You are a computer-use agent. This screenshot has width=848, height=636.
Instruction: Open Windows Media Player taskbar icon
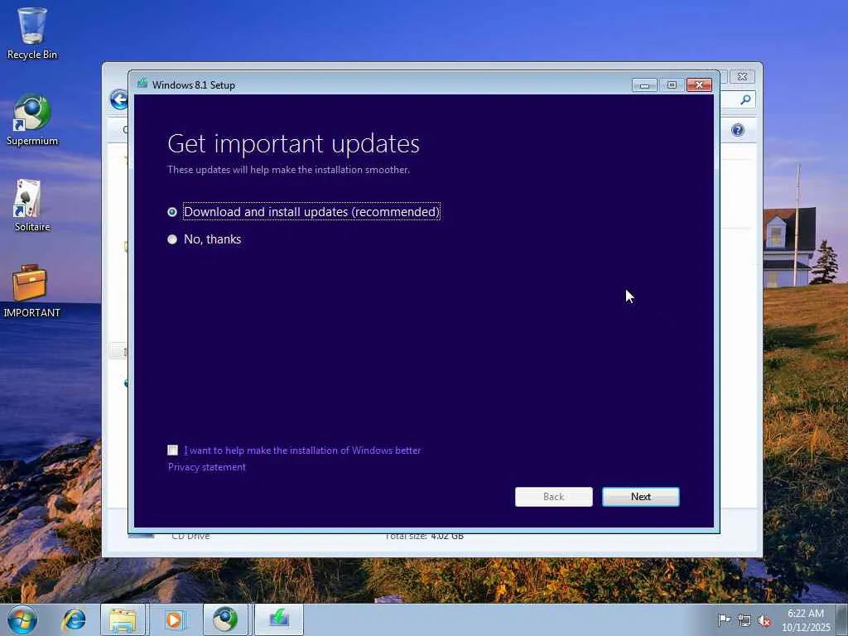pyautogui.click(x=174, y=619)
